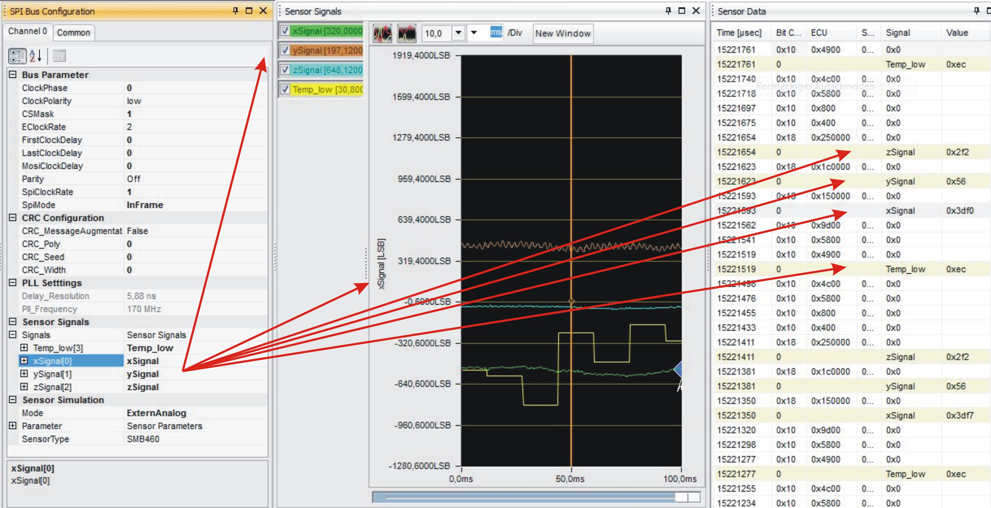Click the blue trigger marker on chart edge
This screenshot has width=991, height=508.
coord(678,369)
